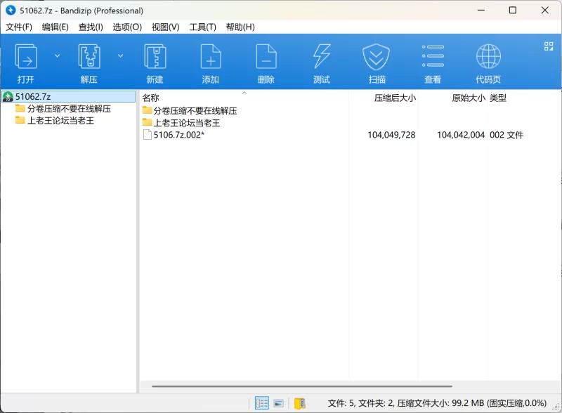The height and width of the screenshot is (413, 562).
Task: Click the 002 文件 type cell
Action: point(507,135)
